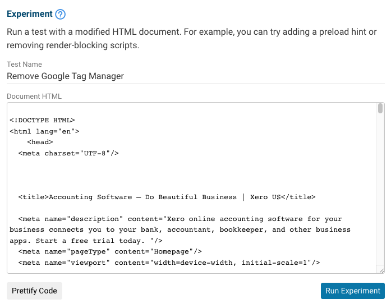391x308 pixels.
Task: Click the blank area below meta charset line
Action: tap(168, 174)
